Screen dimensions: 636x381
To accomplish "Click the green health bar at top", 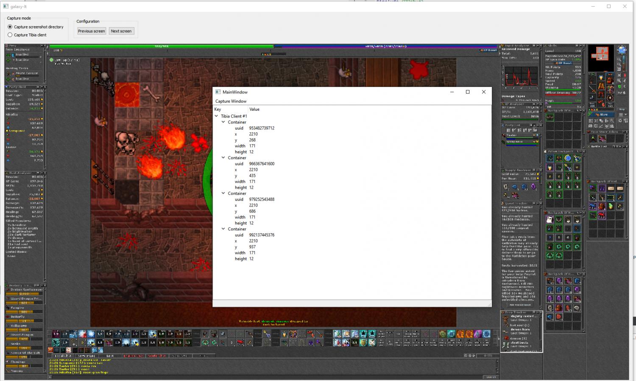I will [161, 46].
